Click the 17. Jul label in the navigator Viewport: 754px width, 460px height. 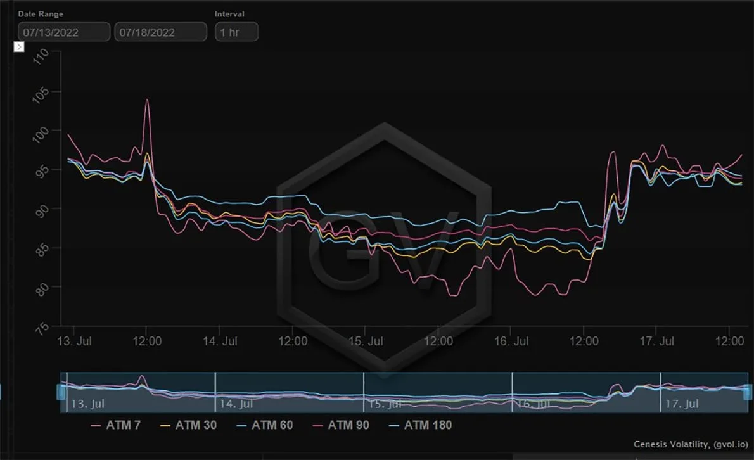pos(681,404)
